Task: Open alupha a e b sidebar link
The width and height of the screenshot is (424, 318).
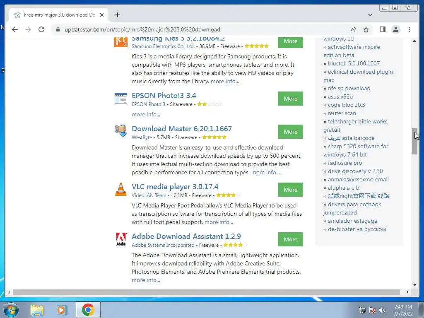Action: 343,188
